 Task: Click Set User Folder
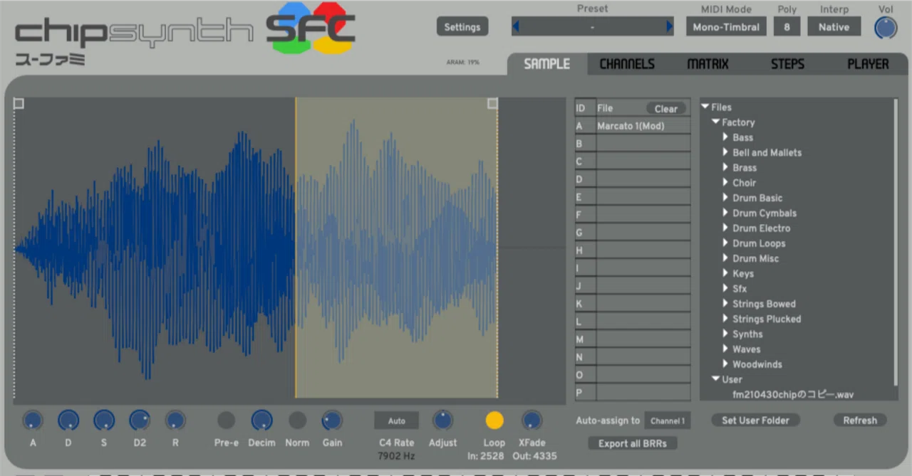coord(755,421)
